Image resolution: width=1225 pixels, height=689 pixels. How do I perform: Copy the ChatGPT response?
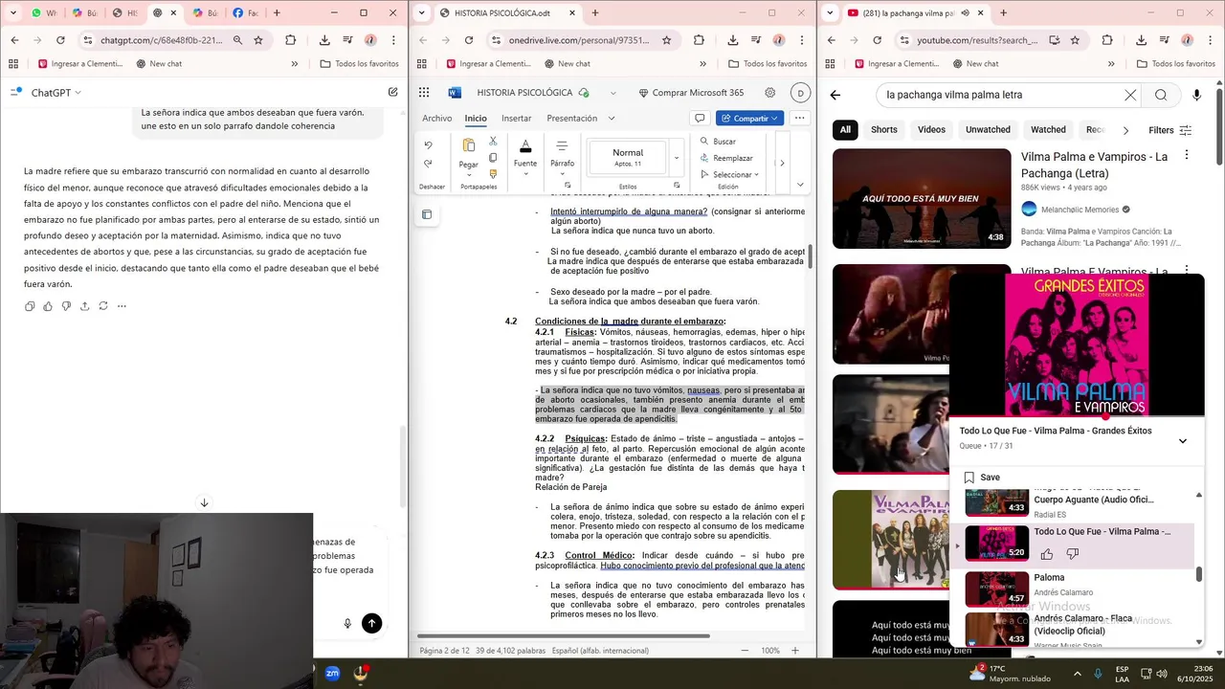click(30, 306)
